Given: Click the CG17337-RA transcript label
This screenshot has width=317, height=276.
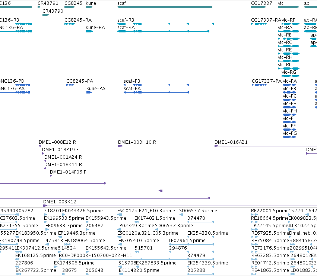Looking at the screenshot, I should pos(266,20).
